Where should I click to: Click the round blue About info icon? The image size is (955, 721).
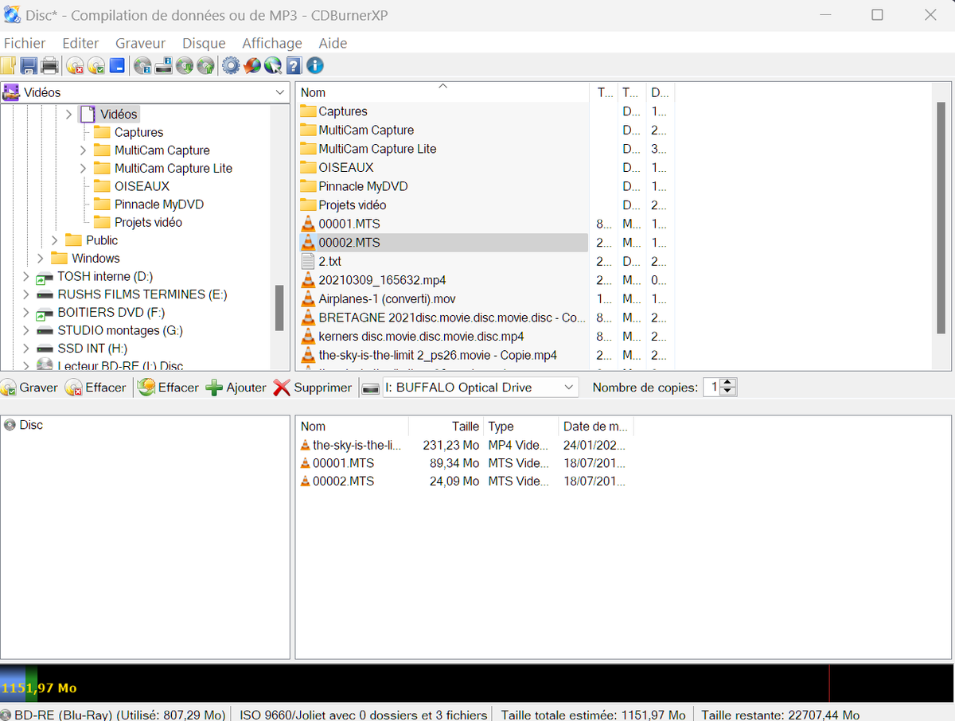(x=315, y=66)
